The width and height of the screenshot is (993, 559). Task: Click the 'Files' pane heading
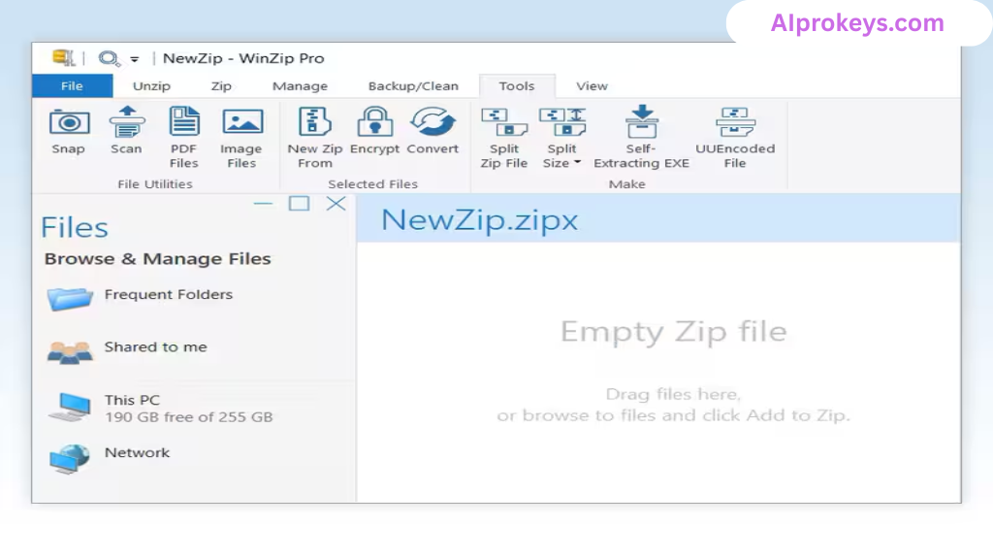[75, 227]
